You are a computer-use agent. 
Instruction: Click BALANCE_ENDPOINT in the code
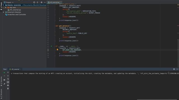[70, 30]
